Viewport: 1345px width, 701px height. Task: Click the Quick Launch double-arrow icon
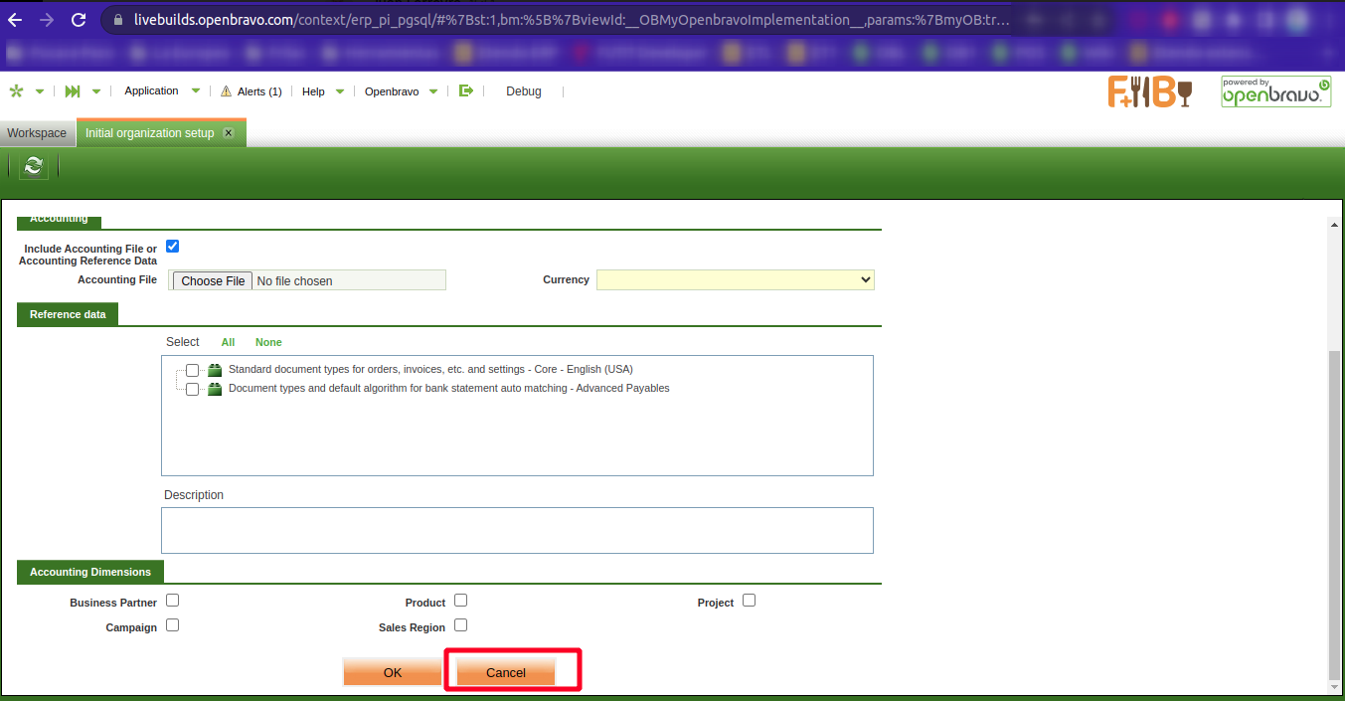coord(73,91)
